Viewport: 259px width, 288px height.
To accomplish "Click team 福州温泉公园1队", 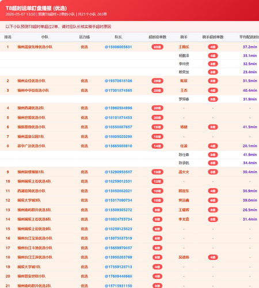I will point(31,137).
